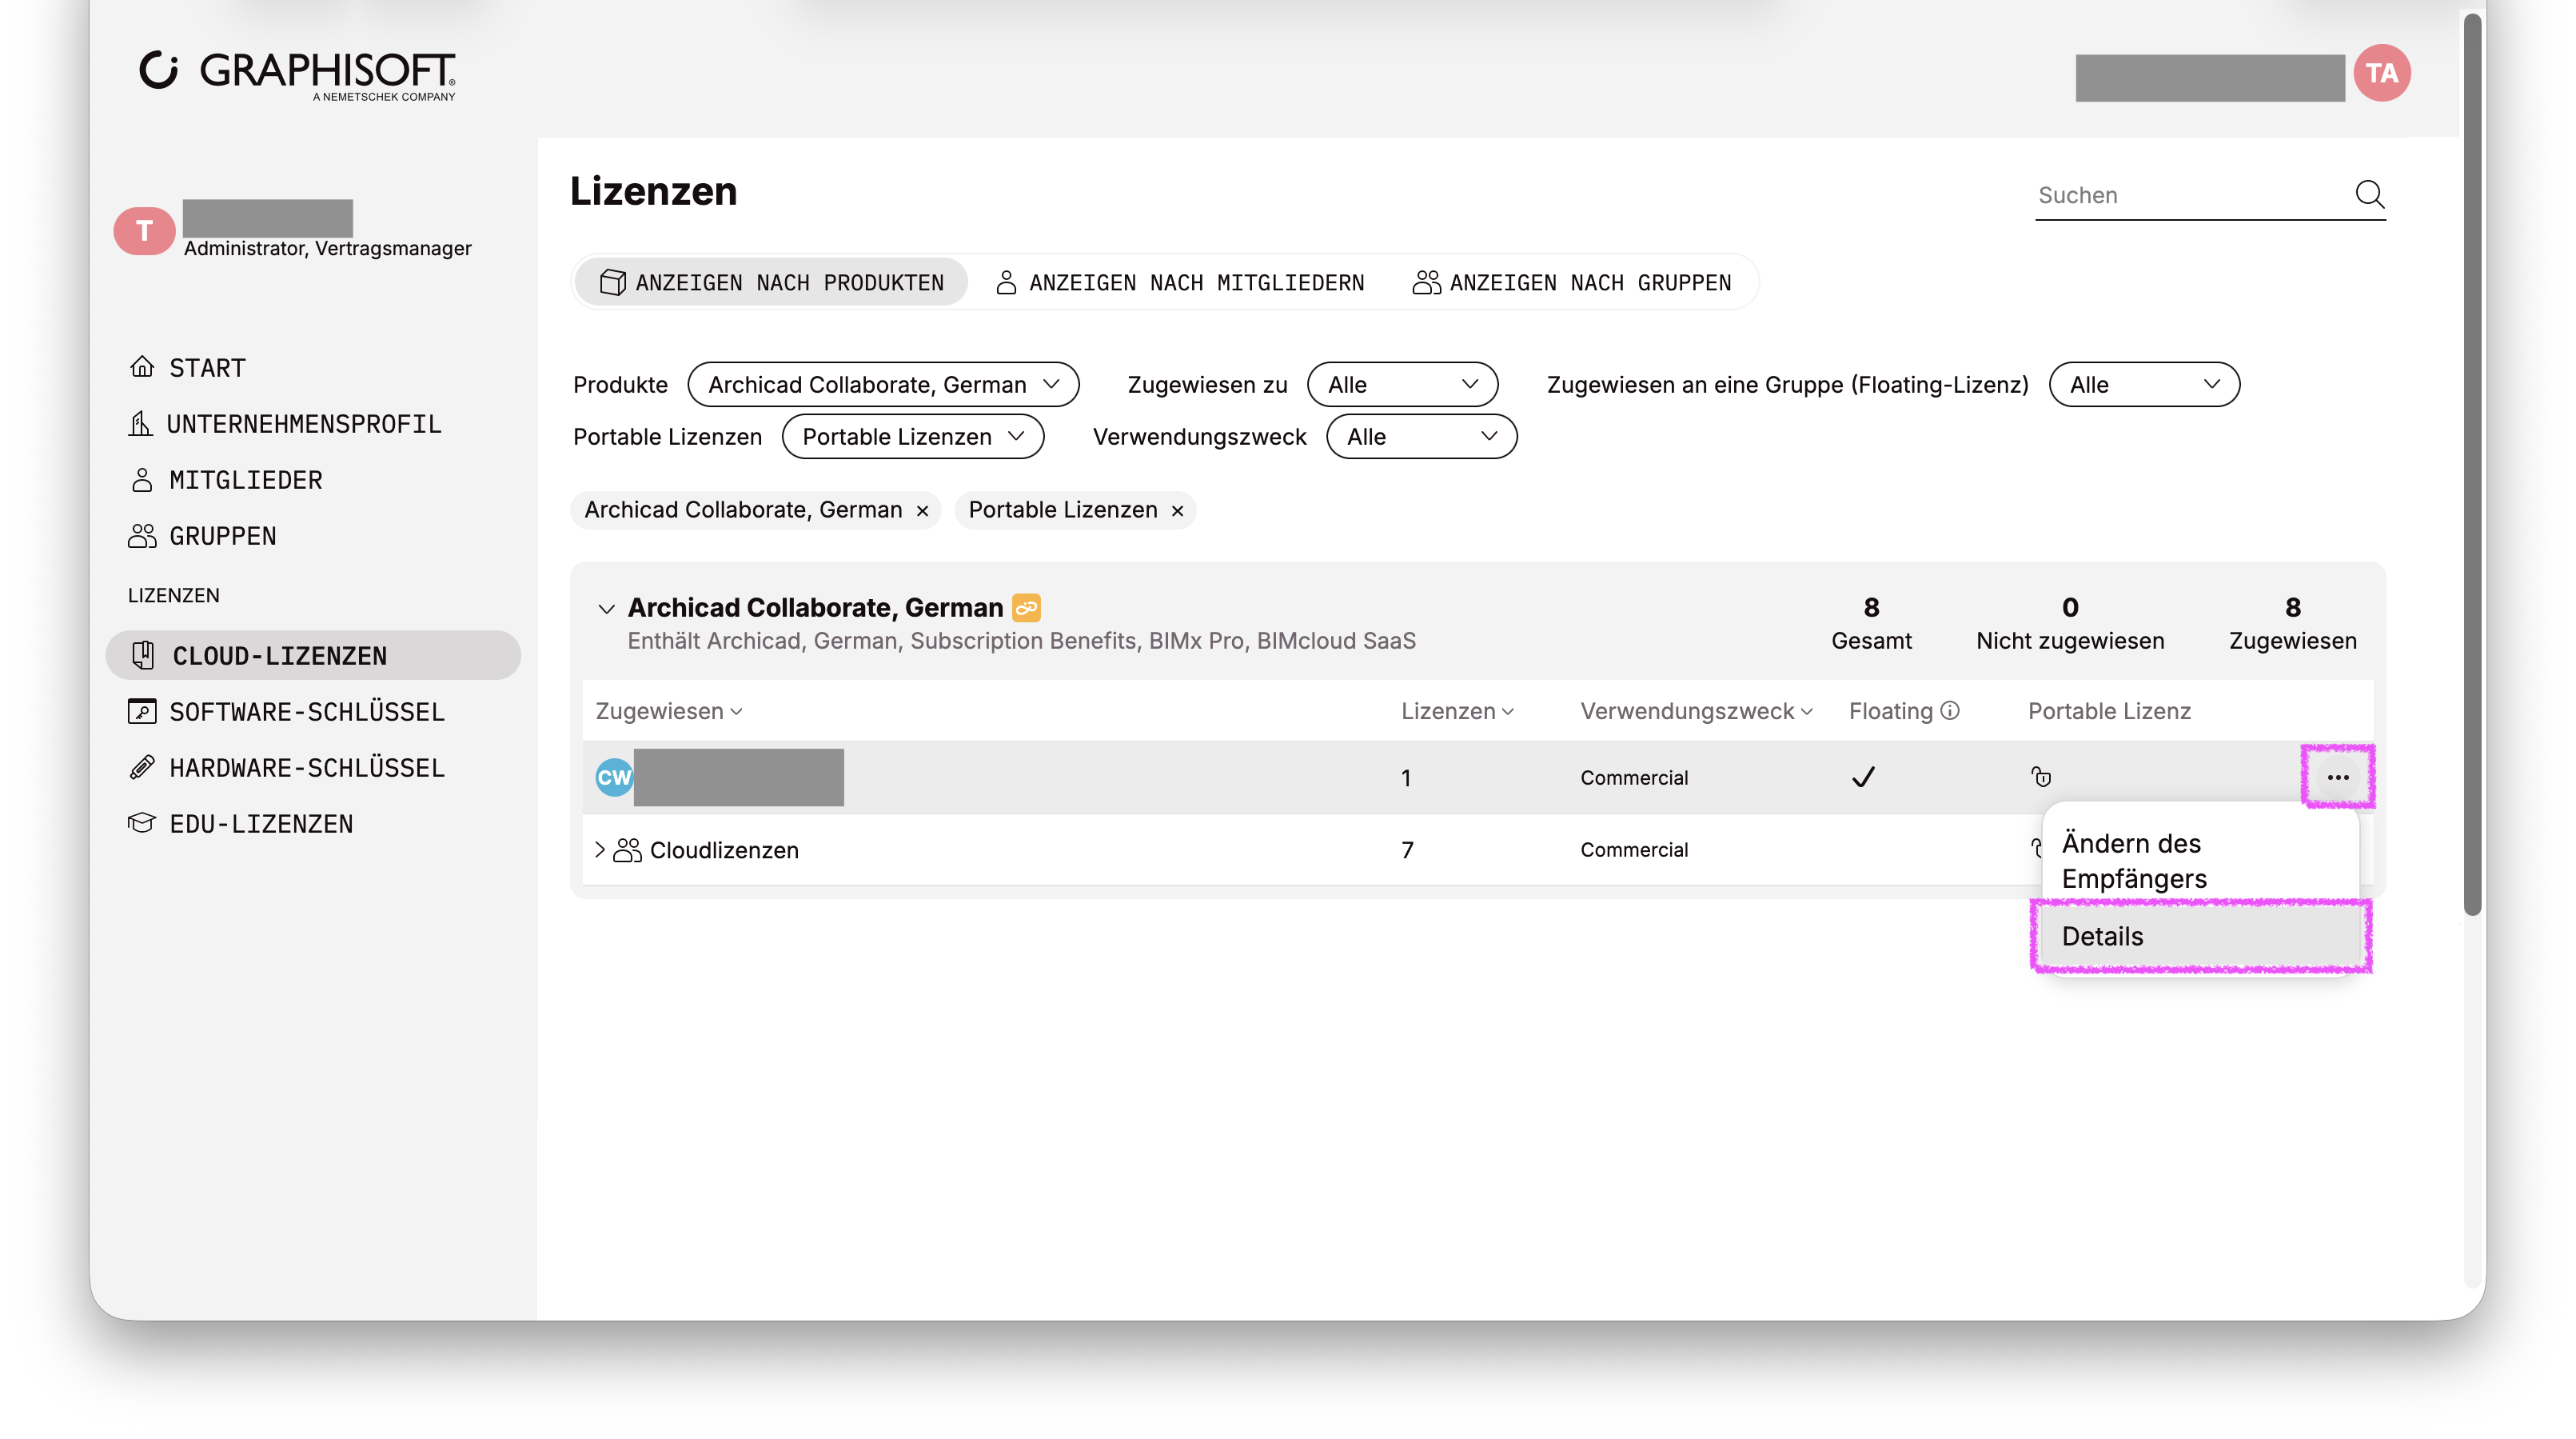The image size is (2576, 1439).
Task: Click the T company avatar in sidebar
Action: coord(144,231)
